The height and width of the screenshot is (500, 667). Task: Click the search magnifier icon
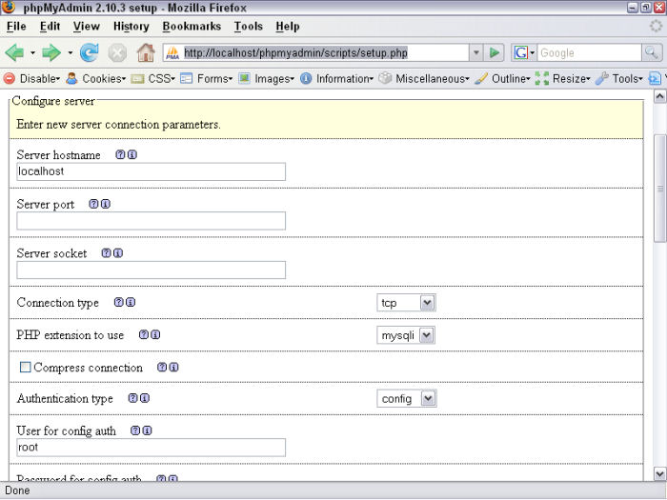(x=651, y=52)
